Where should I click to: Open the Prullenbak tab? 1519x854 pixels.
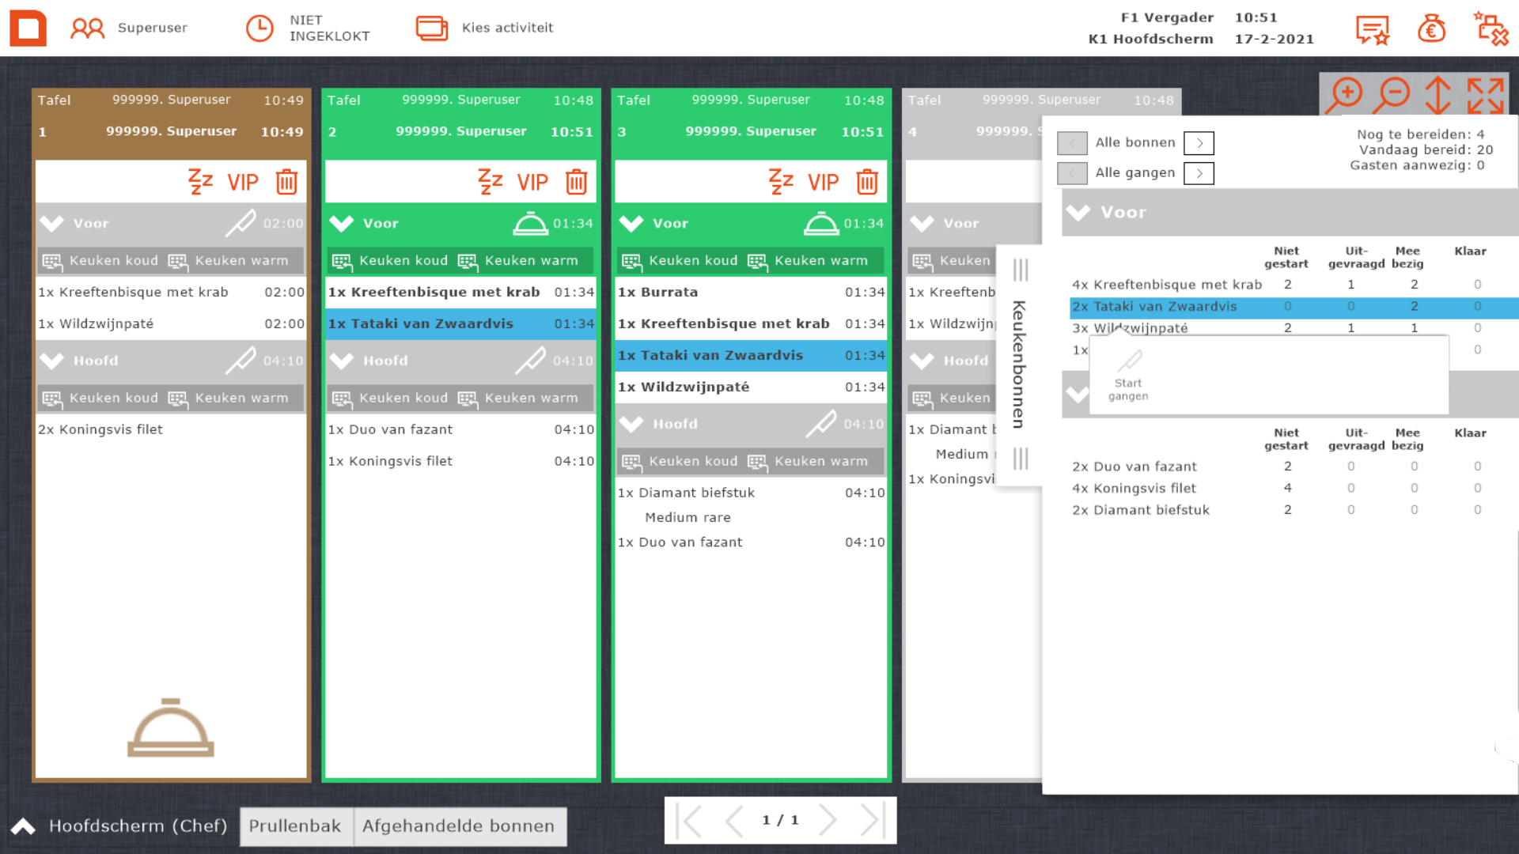tap(295, 826)
